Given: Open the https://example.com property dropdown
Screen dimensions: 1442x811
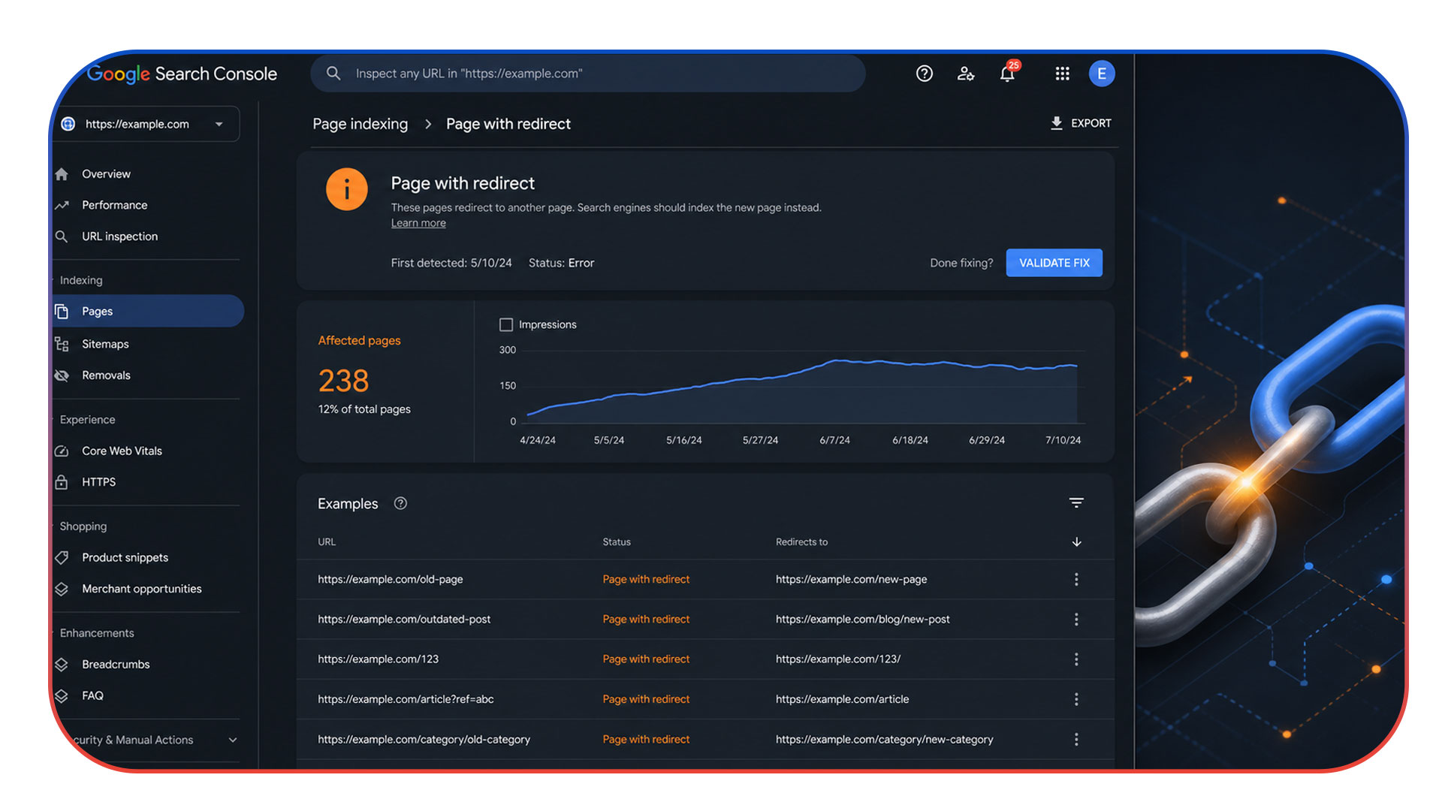Looking at the screenshot, I should (146, 124).
